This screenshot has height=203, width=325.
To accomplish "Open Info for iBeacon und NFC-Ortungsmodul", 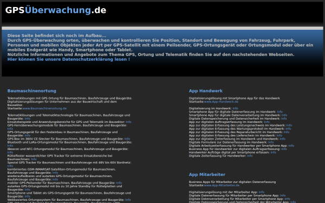I will pyautogui.click(x=10, y=153).
